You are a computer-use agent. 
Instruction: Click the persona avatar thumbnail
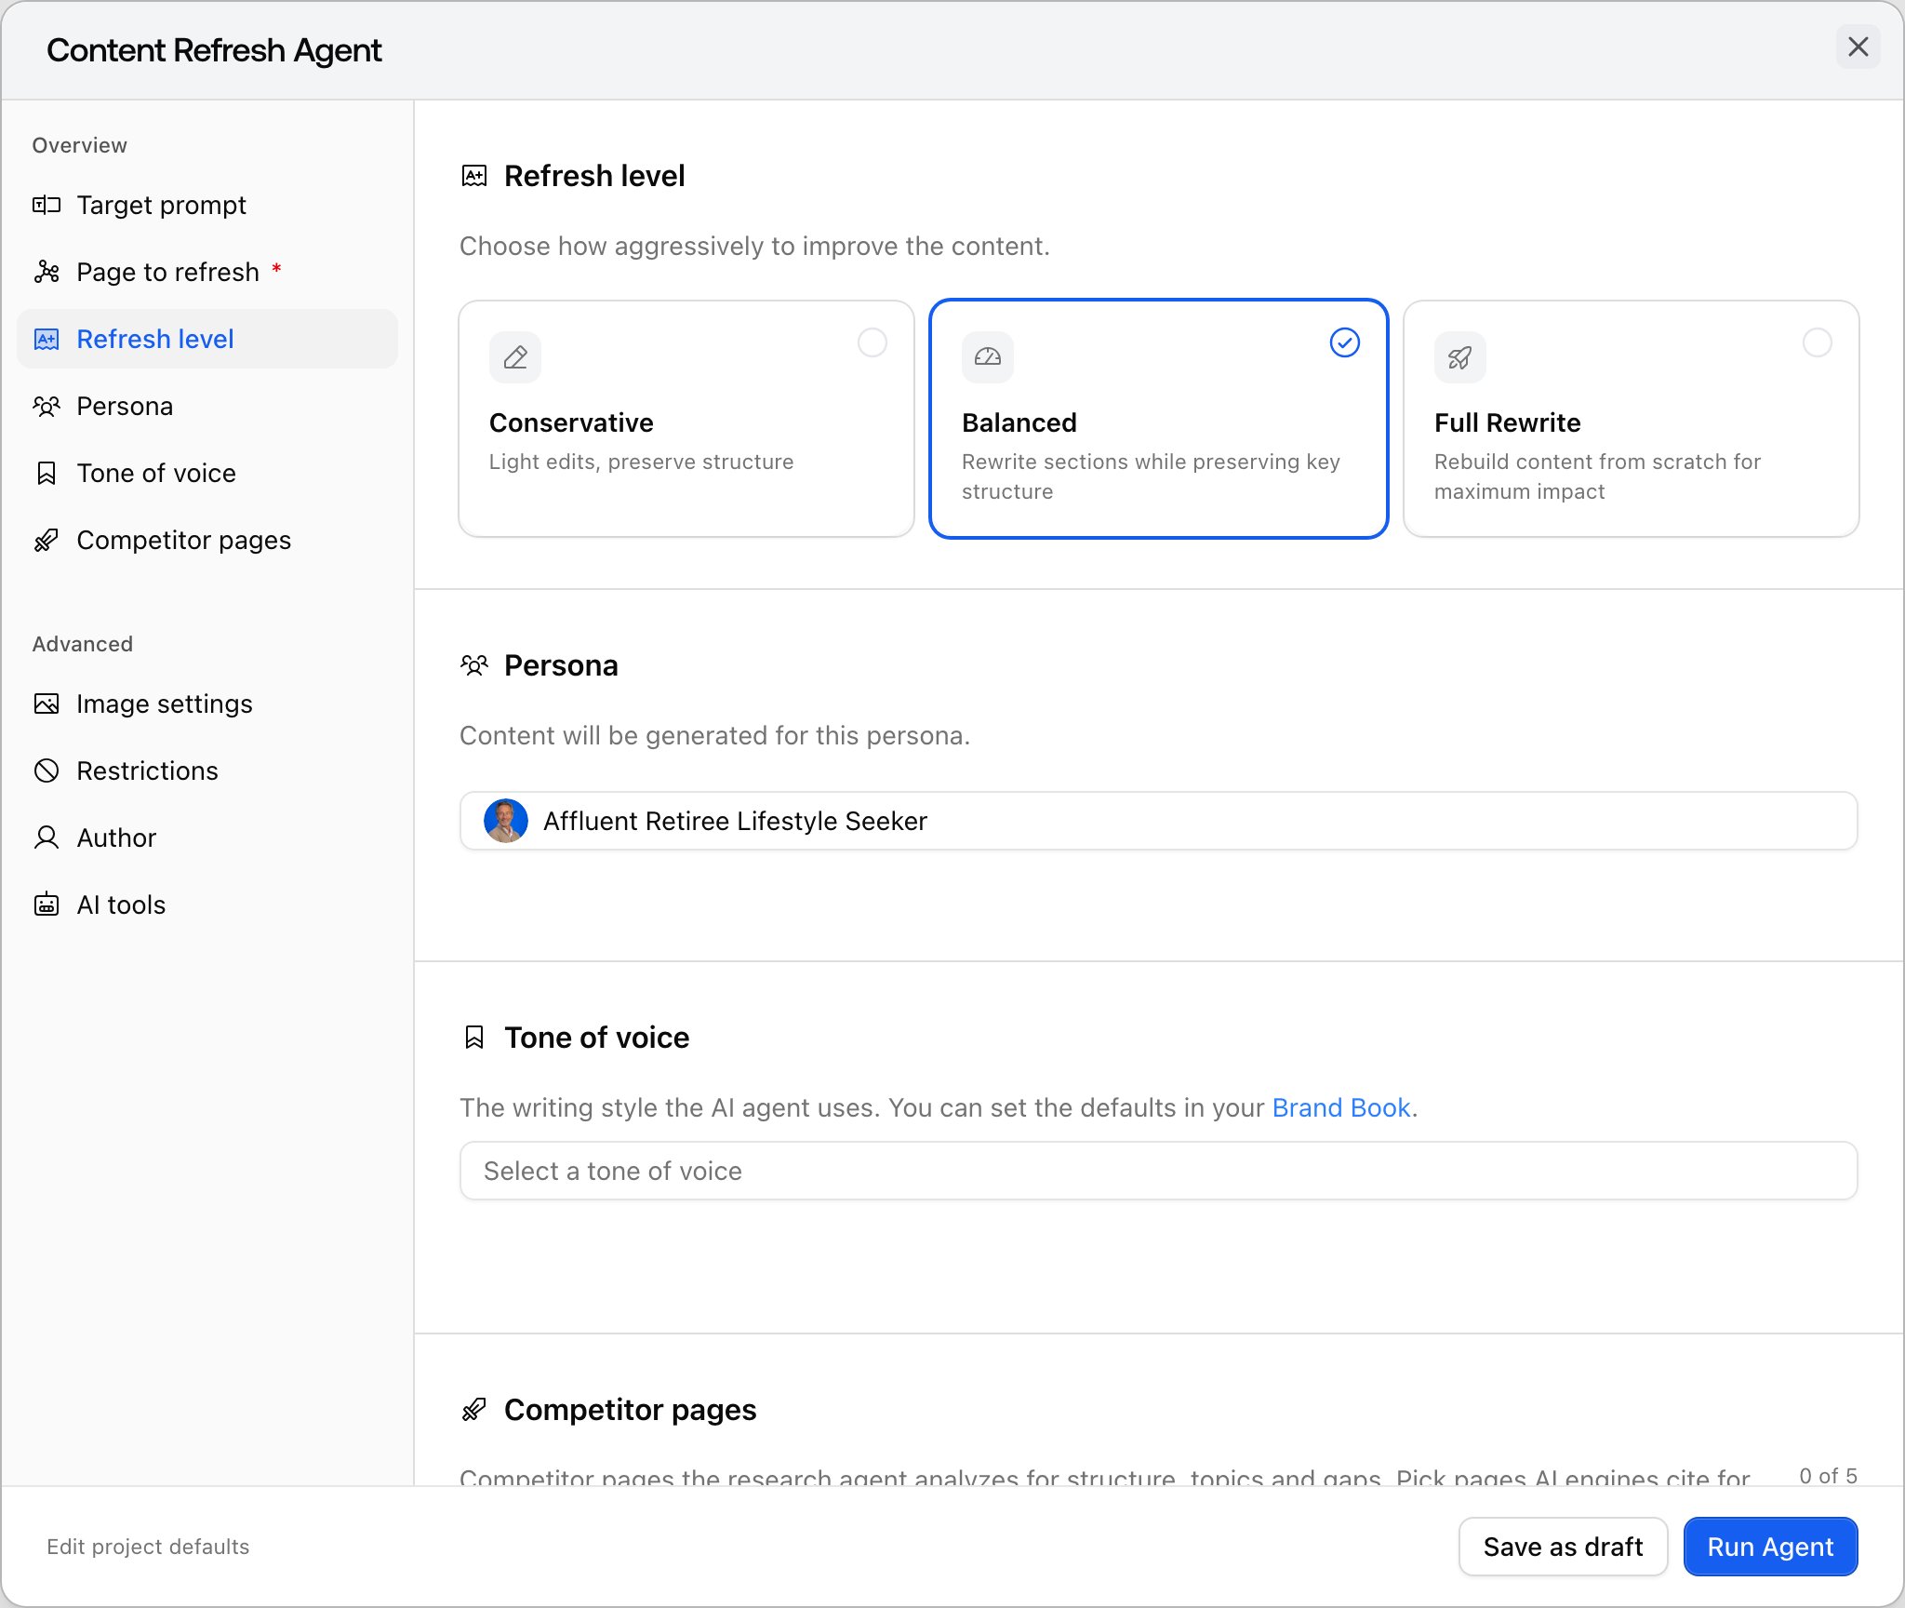(x=506, y=821)
